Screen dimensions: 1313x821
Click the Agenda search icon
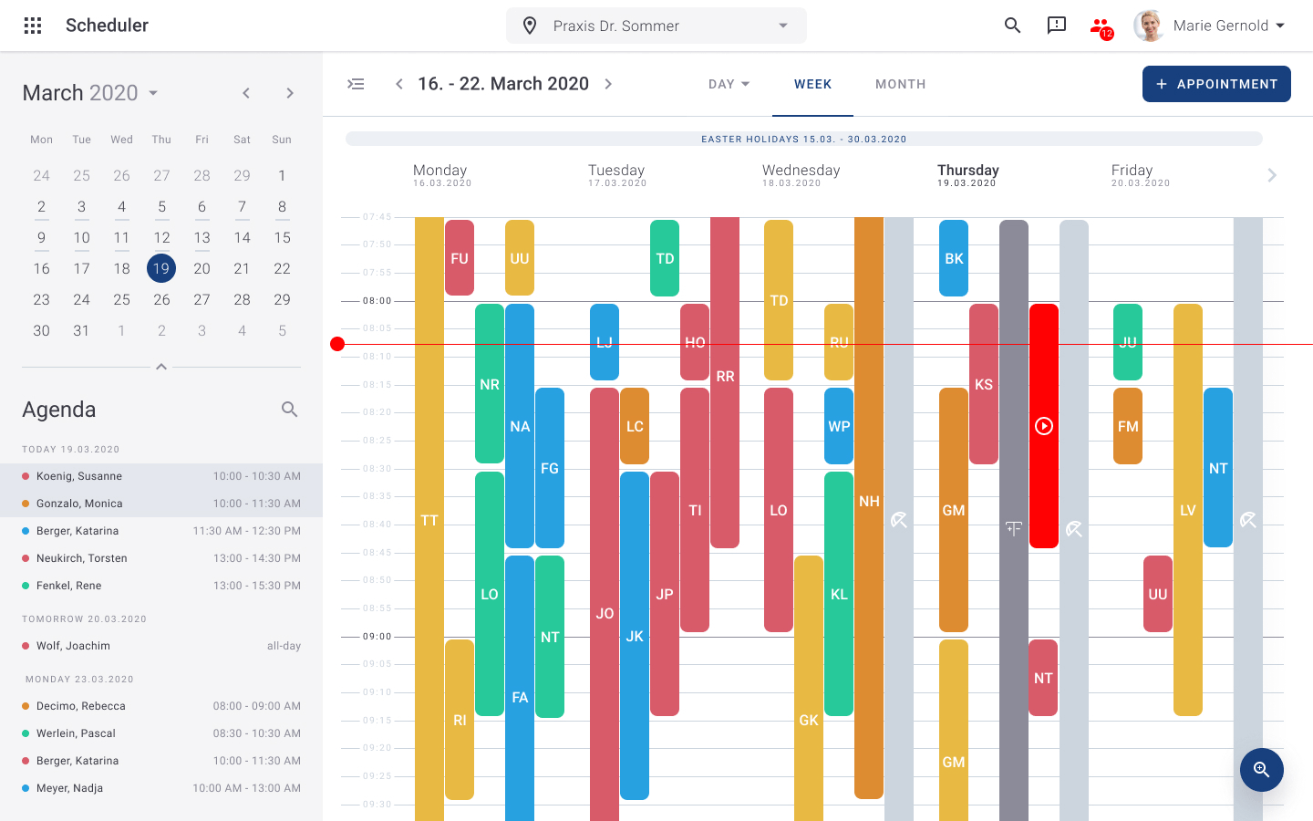point(290,410)
